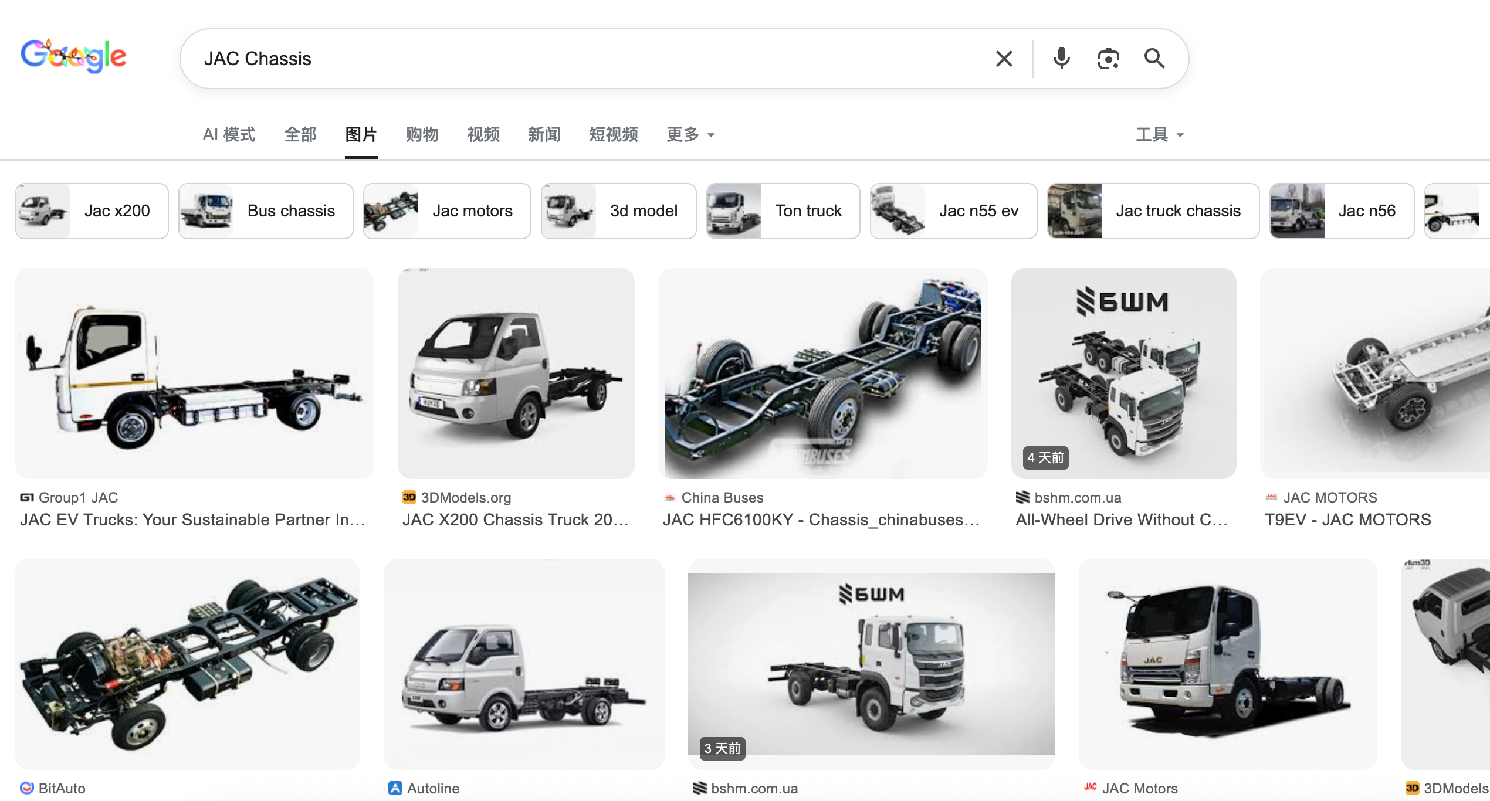Filter by the Bus chassis chip

pos(266,211)
